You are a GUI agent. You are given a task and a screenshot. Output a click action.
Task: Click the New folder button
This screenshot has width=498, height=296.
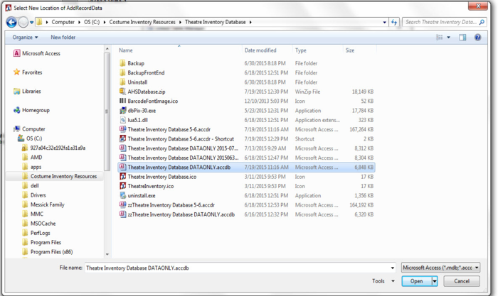pyautogui.click(x=63, y=38)
